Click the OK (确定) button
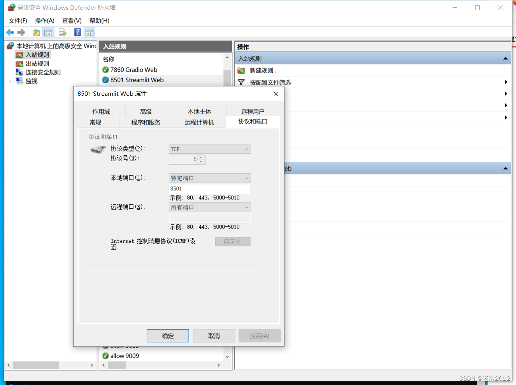 [168, 336]
